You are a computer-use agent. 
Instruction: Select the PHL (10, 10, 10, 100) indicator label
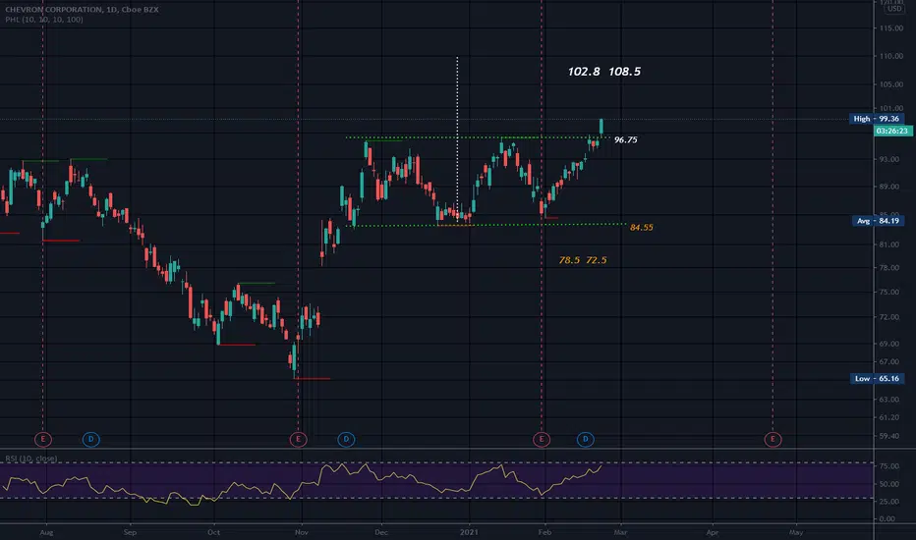[x=44, y=20]
